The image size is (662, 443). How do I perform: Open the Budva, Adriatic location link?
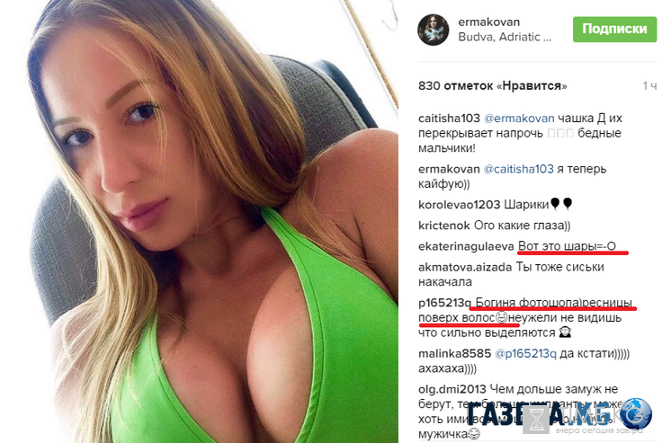[505, 37]
